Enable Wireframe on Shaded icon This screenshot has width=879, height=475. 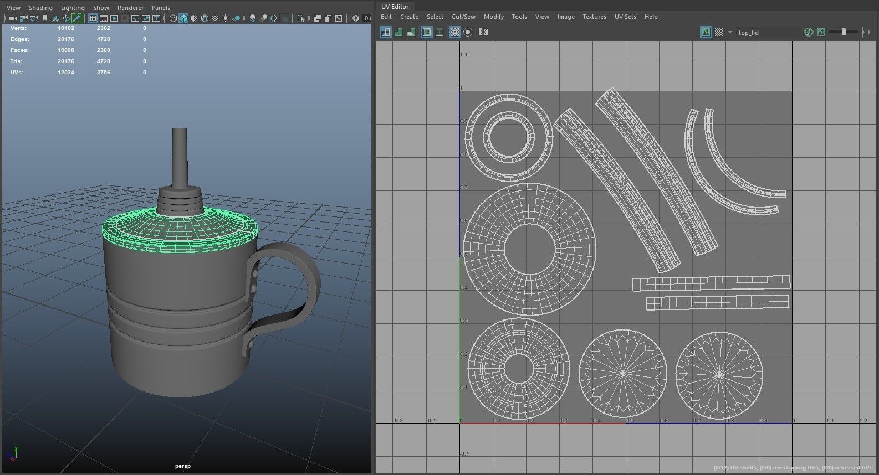coord(205,18)
